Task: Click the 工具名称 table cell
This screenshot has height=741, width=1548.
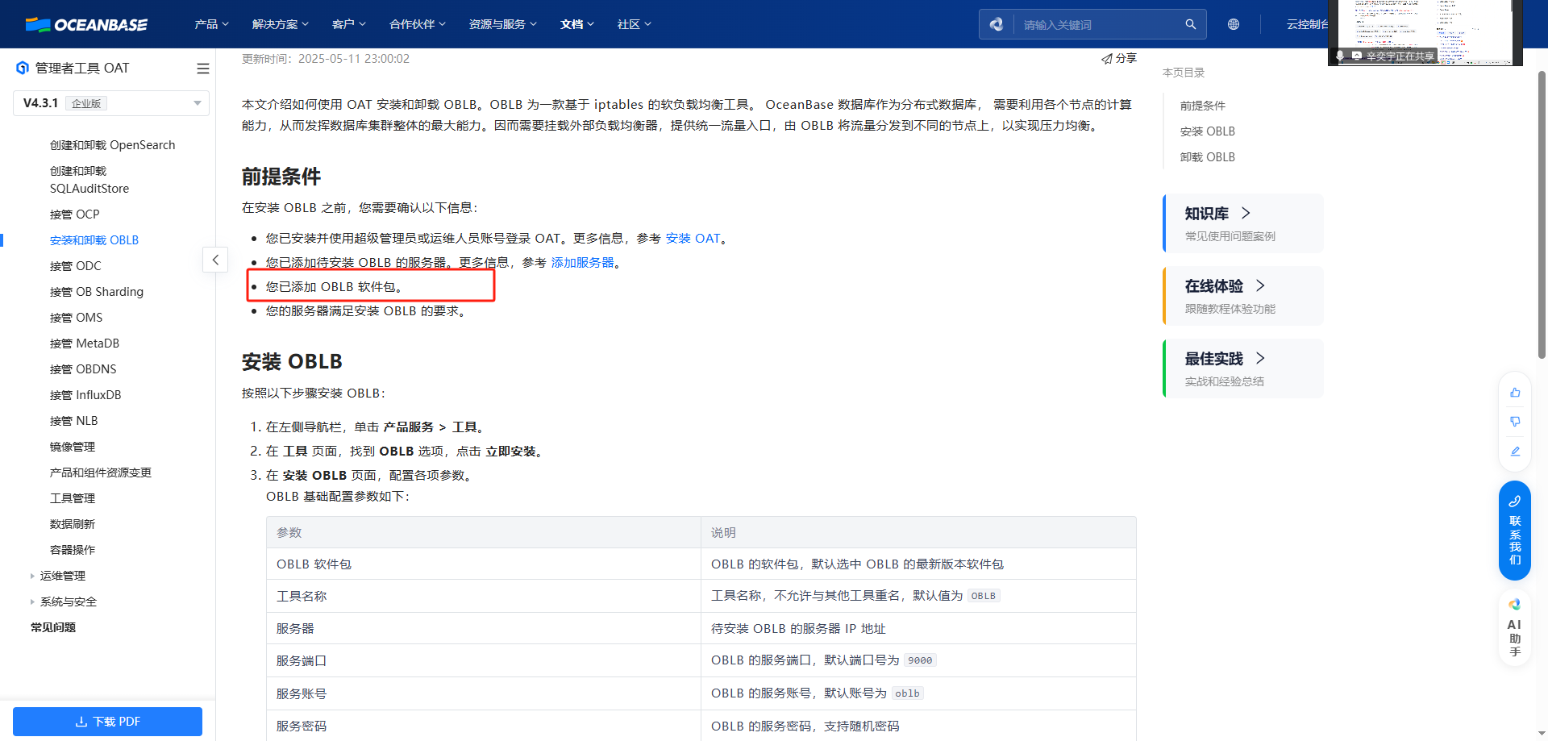Action: pyautogui.click(x=484, y=597)
